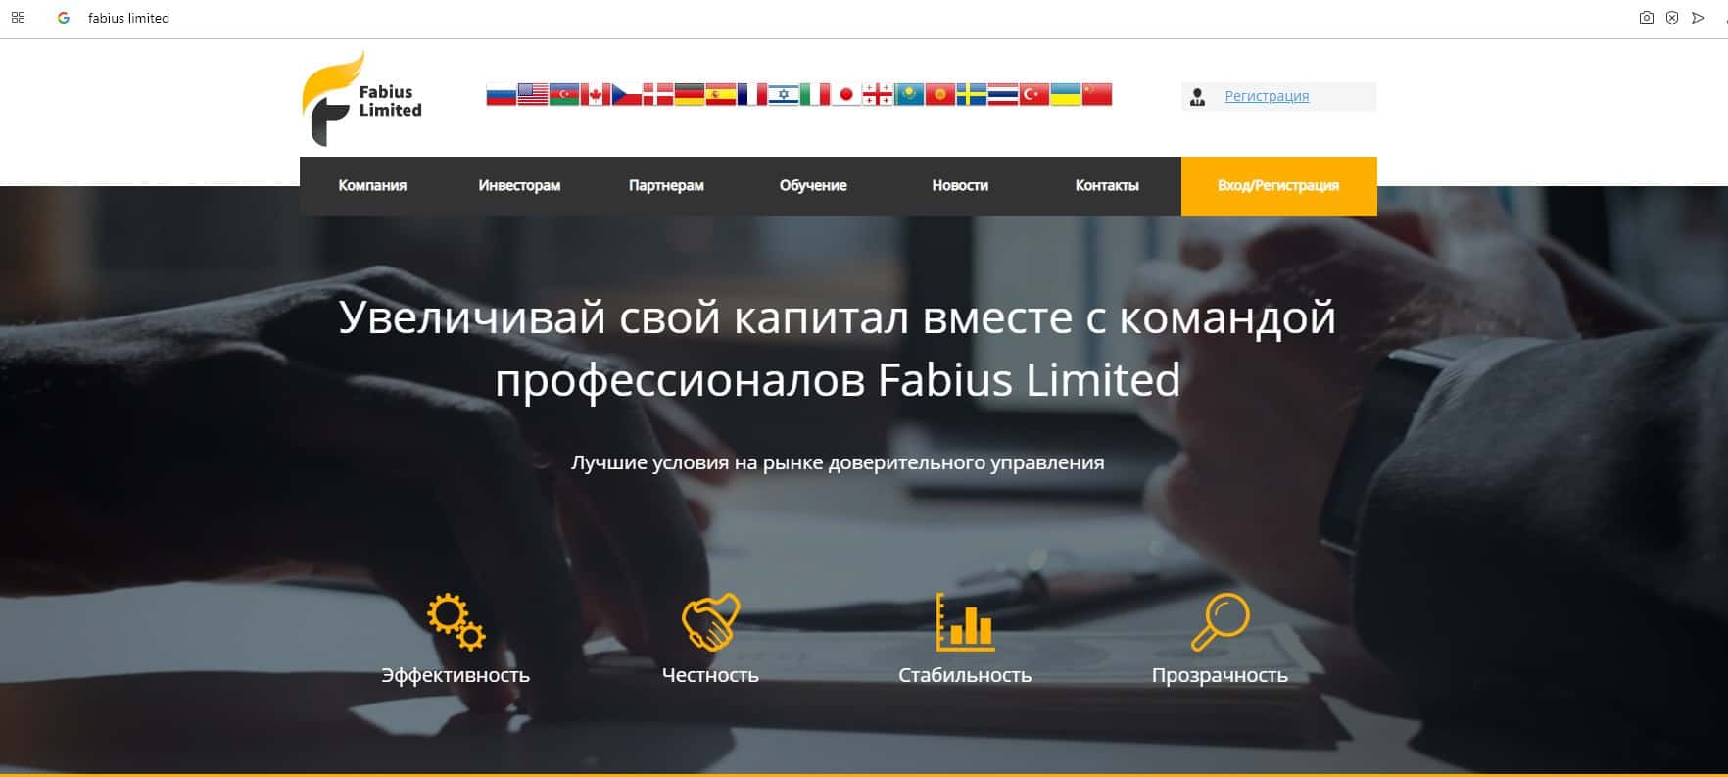
Task: Go to the Партнерам section
Action: tap(666, 185)
